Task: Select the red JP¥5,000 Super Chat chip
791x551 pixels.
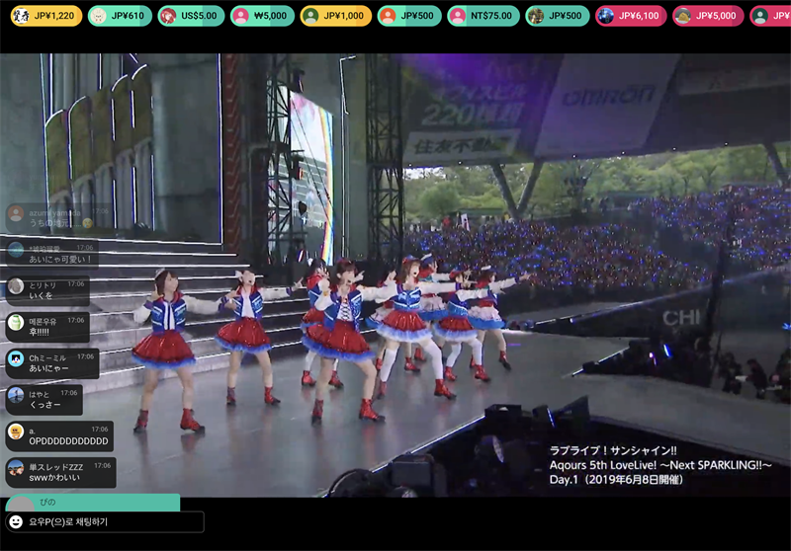Action: [706, 16]
